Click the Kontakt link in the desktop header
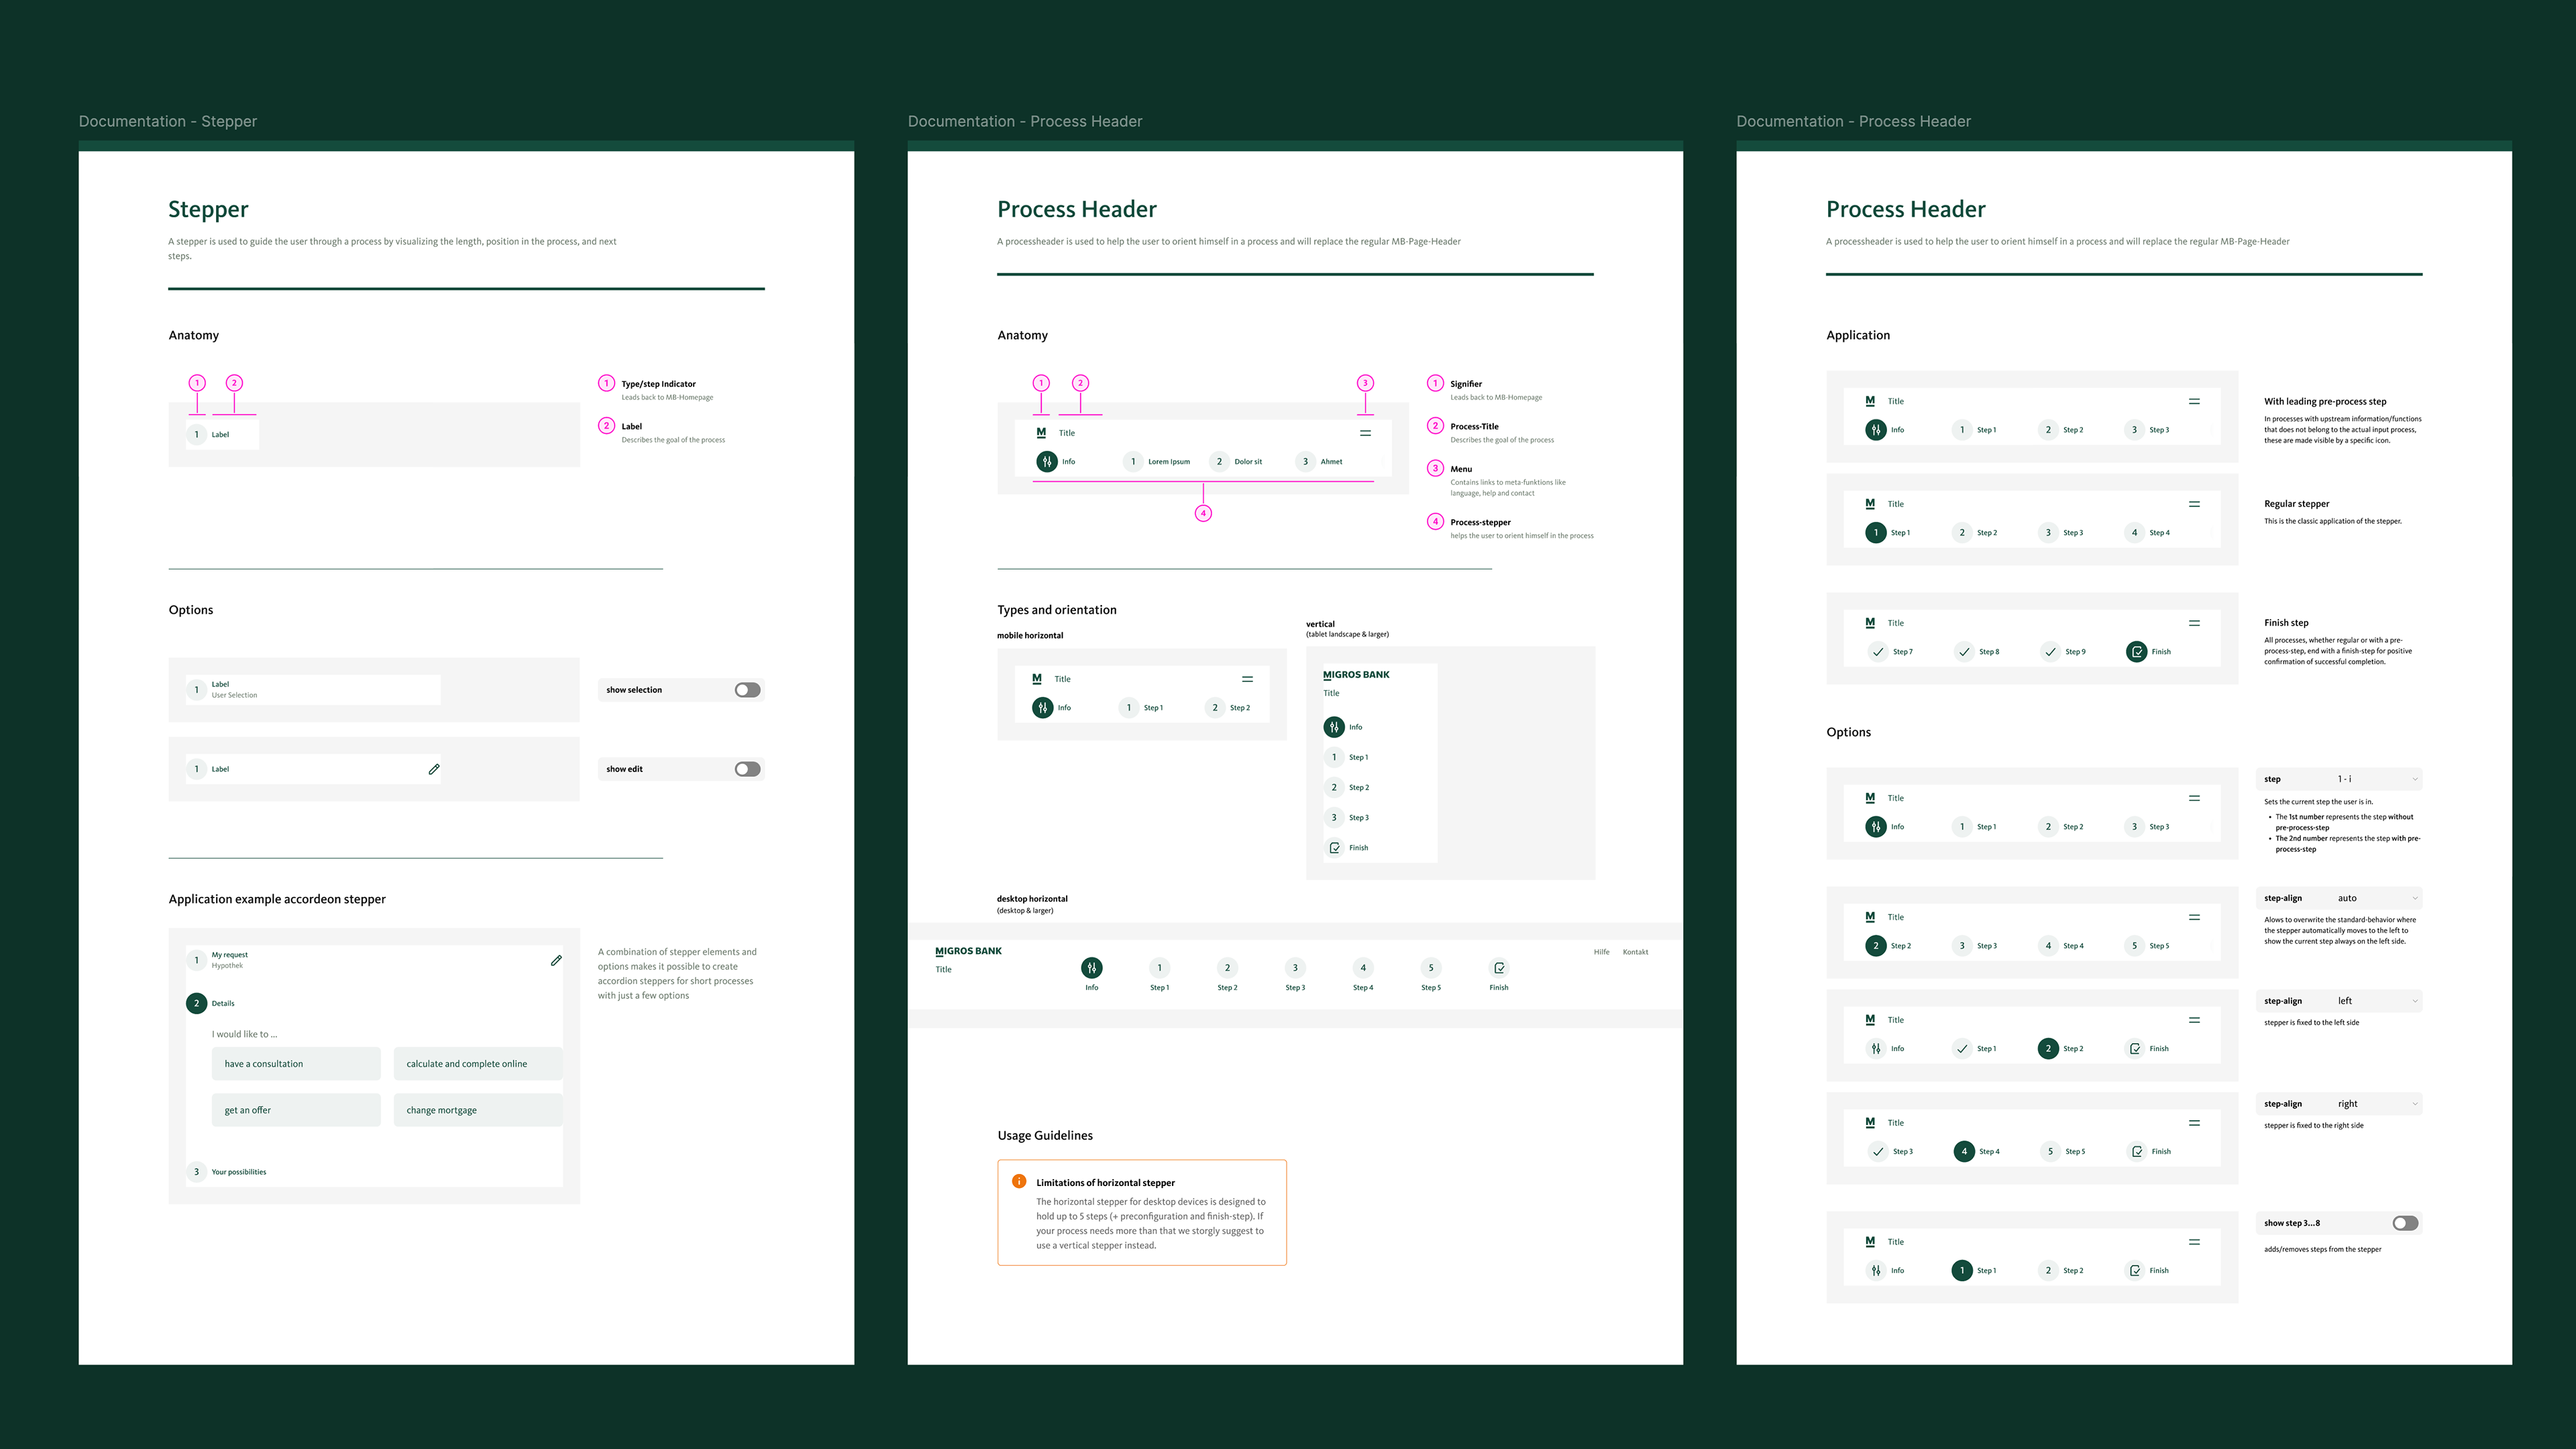Screen dimensions: 2576x1449 coord(1635,952)
